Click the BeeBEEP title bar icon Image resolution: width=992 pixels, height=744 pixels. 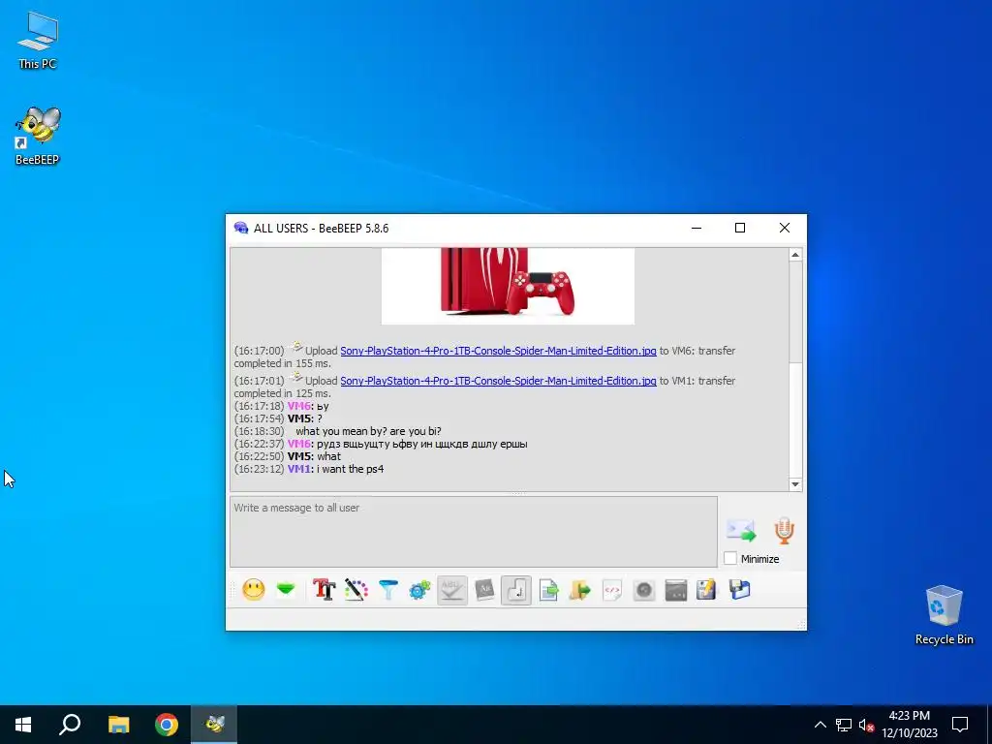click(241, 228)
